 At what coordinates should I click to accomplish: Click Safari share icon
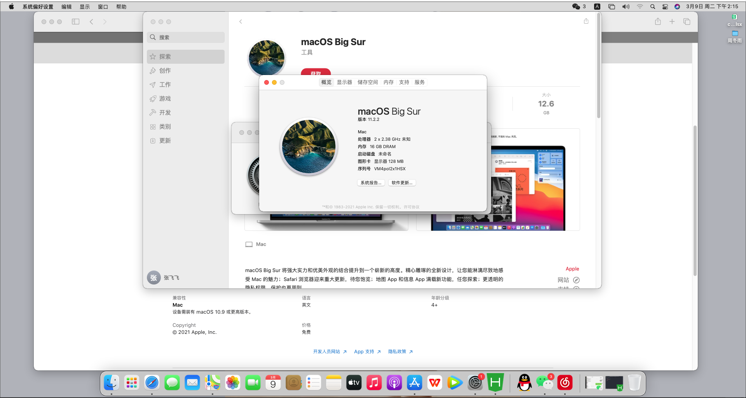tap(658, 21)
